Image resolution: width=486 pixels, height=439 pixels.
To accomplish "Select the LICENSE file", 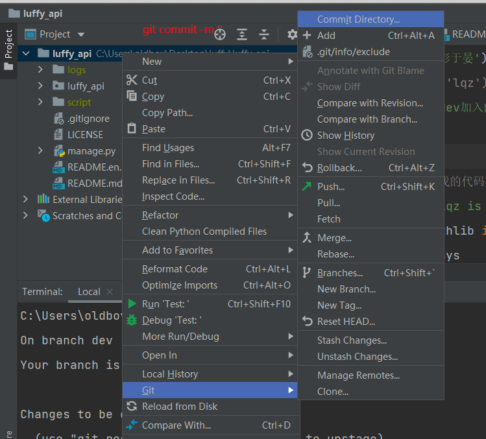I will [x=85, y=134].
